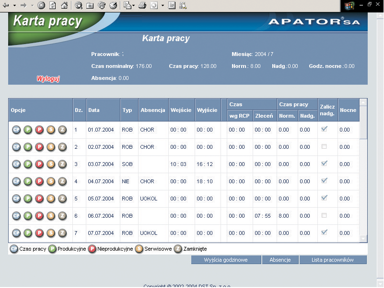Viewport: 384px width, 288px height.
Task: Click red Nieprodukcyjne icon for 05.07.2004 row
Action: pos(39,199)
